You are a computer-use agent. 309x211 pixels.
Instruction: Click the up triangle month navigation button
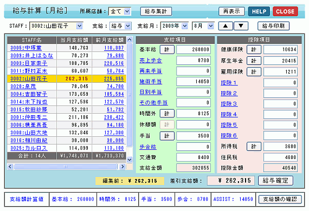click(x=226, y=26)
